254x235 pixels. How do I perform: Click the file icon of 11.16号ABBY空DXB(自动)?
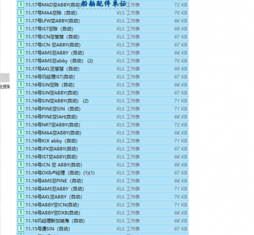click(21, 213)
